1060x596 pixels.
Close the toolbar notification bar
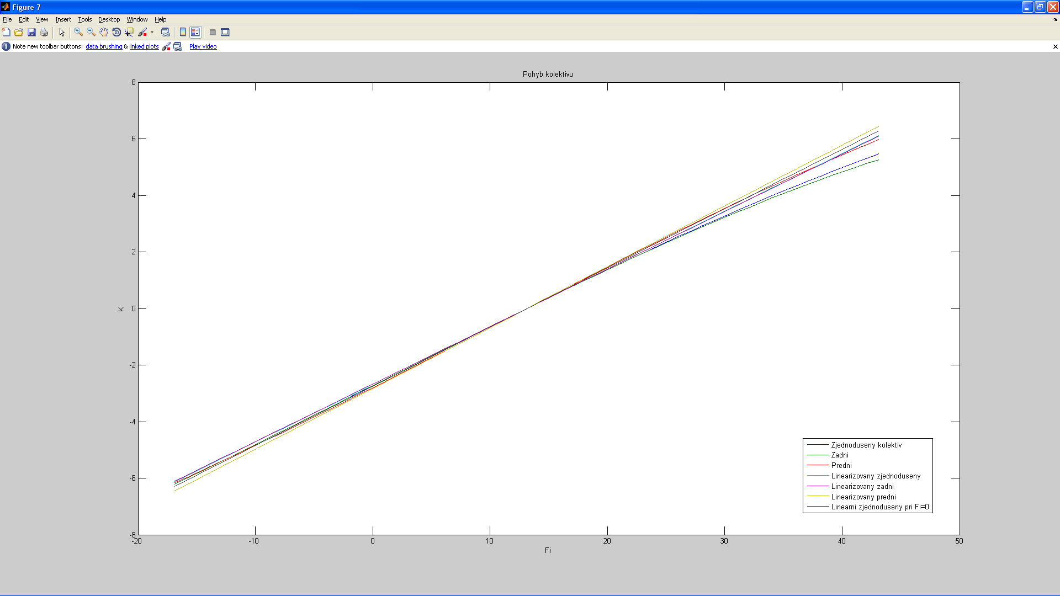tap(1055, 46)
